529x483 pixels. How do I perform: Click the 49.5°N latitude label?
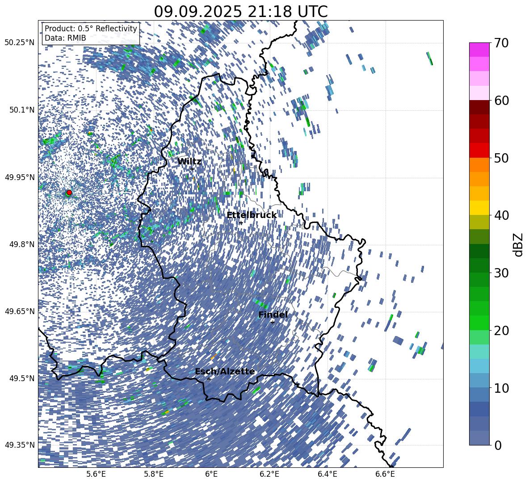[x=21, y=378]
